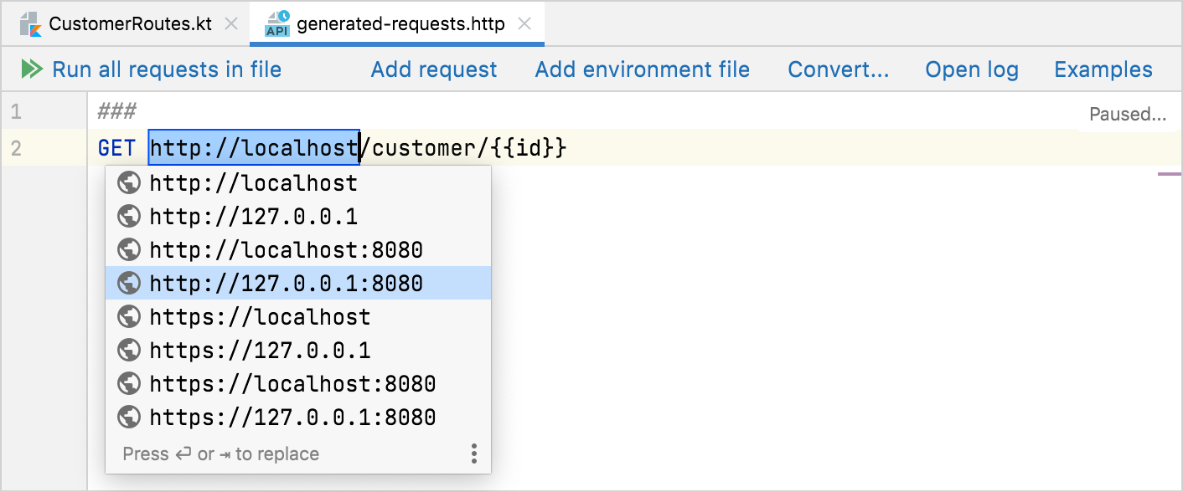Expand more options with the three-dot button
Screen dimensions: 1183x492
point(473,454)
